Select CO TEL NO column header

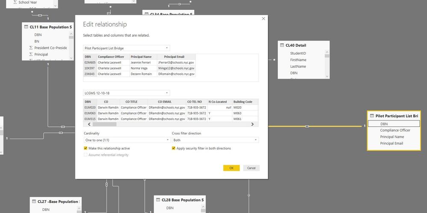click(x=197, y=102)
